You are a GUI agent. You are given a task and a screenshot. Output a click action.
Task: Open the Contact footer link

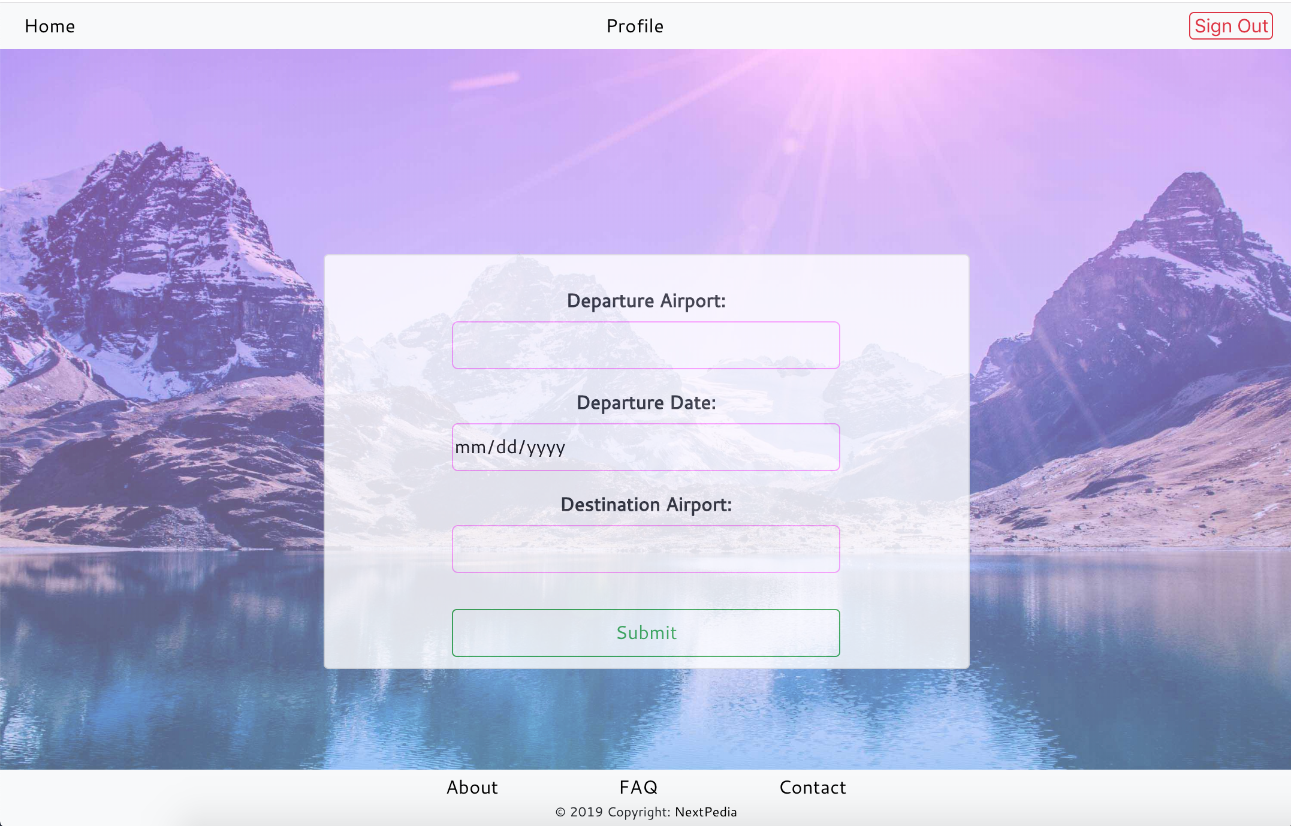[x=812, y=787]
